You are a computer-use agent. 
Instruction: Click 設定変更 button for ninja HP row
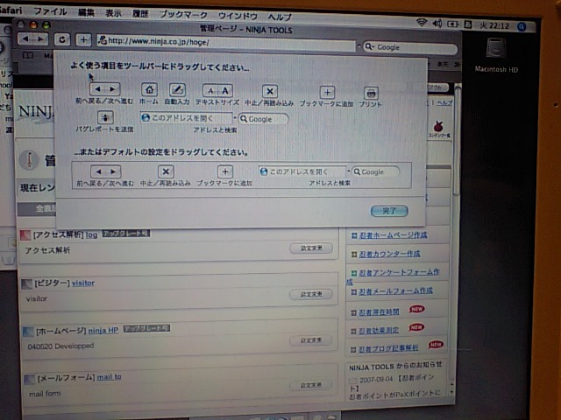(311, 340)
